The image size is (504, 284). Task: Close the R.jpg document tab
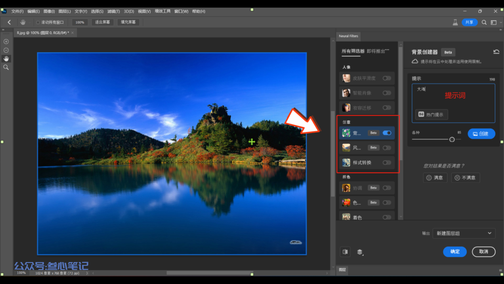click(x=73, y=33)
